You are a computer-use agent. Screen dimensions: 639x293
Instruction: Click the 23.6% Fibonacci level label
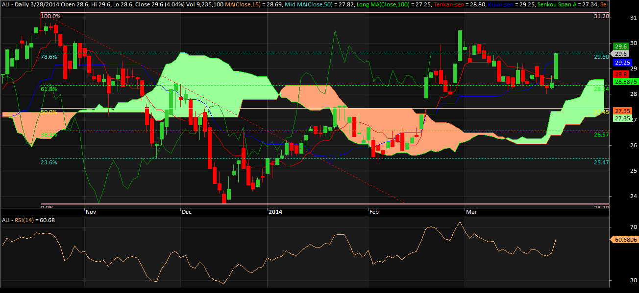(x=49, y=162)
